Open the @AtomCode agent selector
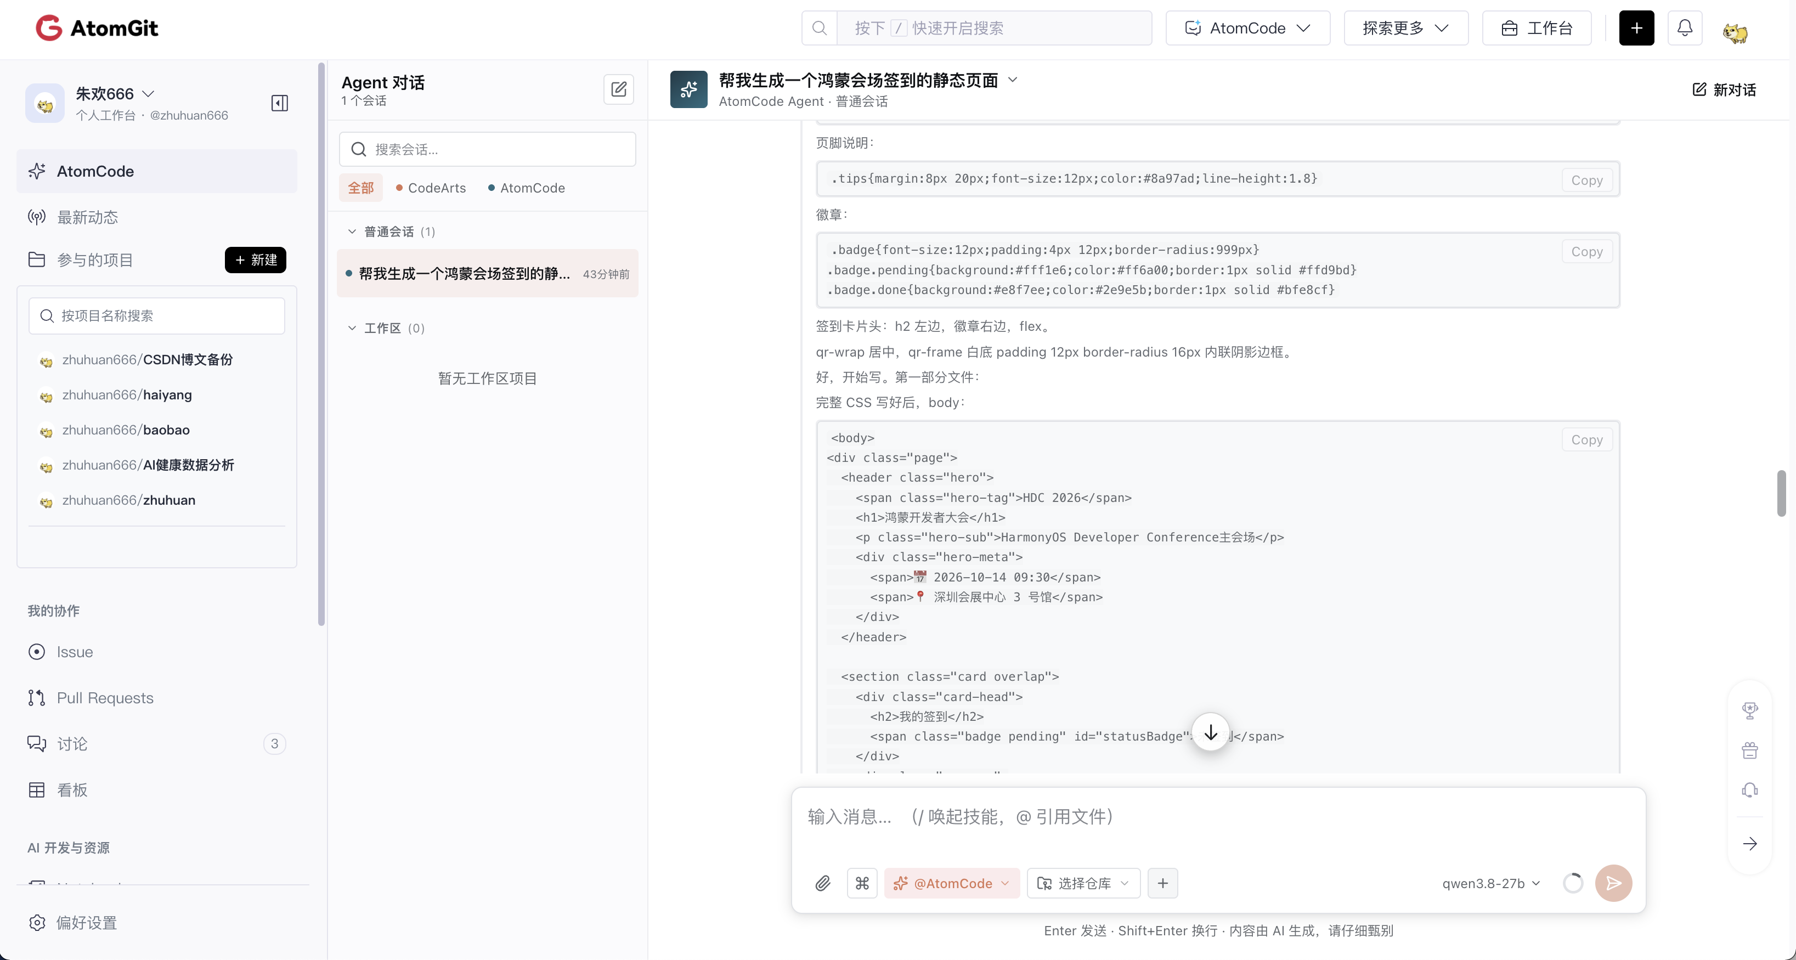This screenshot has height=960, width=1796. point(952,883)
